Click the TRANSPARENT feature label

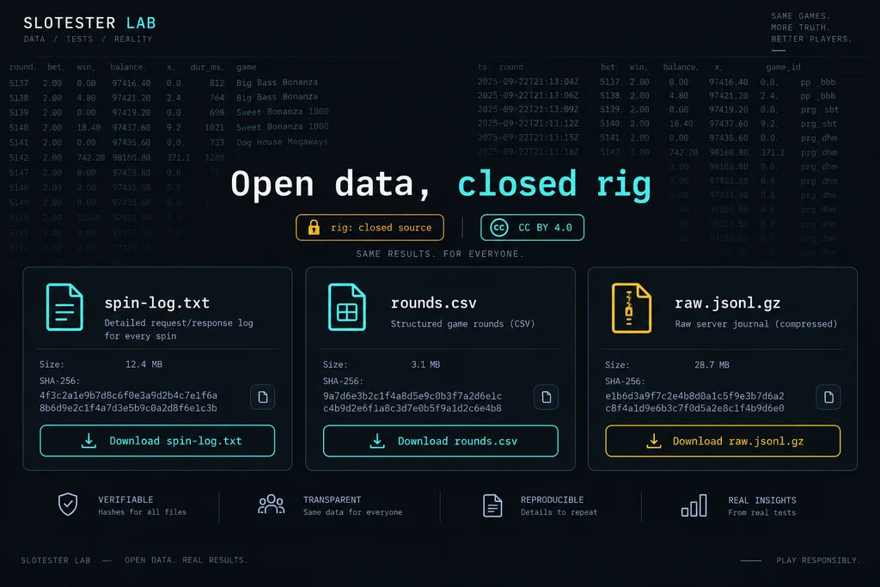333,499
